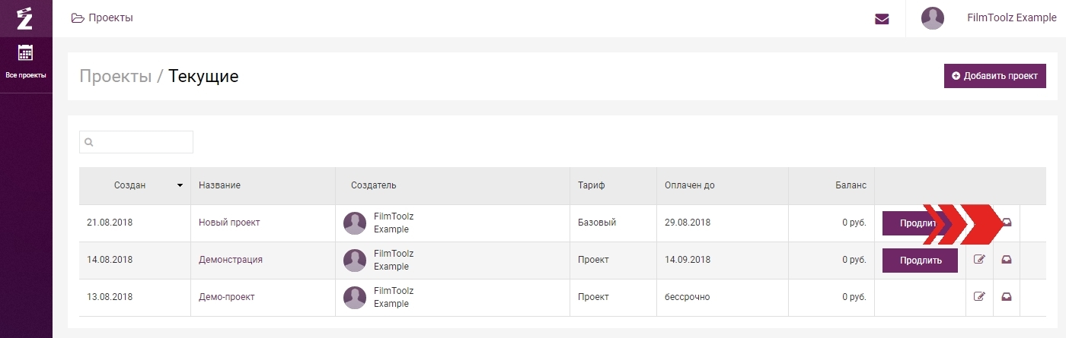The image size is (1066, 338).
Task: Open the Демо-проект project link
Action: point(226,297)
